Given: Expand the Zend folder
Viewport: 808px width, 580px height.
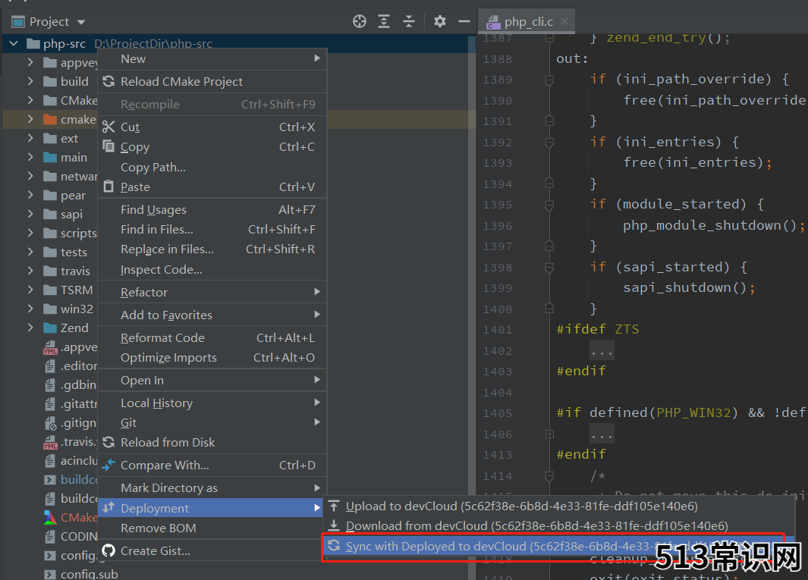Looking at the screenshot, I should point(30,328).
